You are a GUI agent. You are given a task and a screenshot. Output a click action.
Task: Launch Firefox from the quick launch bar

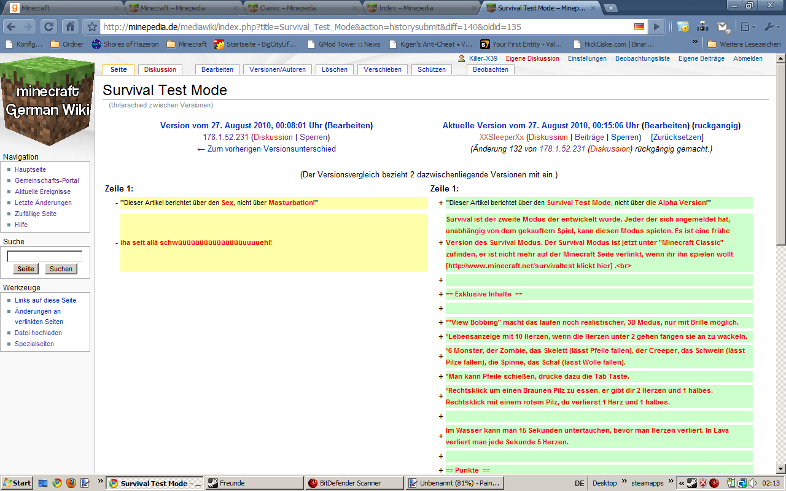(71, 483)
